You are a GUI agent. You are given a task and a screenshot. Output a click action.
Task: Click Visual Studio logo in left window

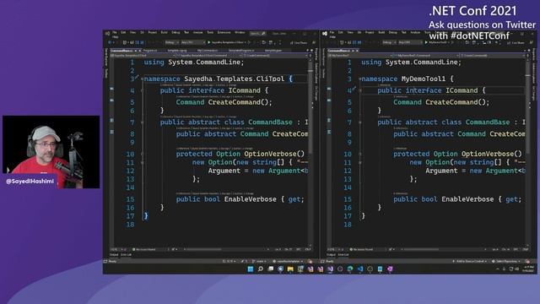point(107,34)
